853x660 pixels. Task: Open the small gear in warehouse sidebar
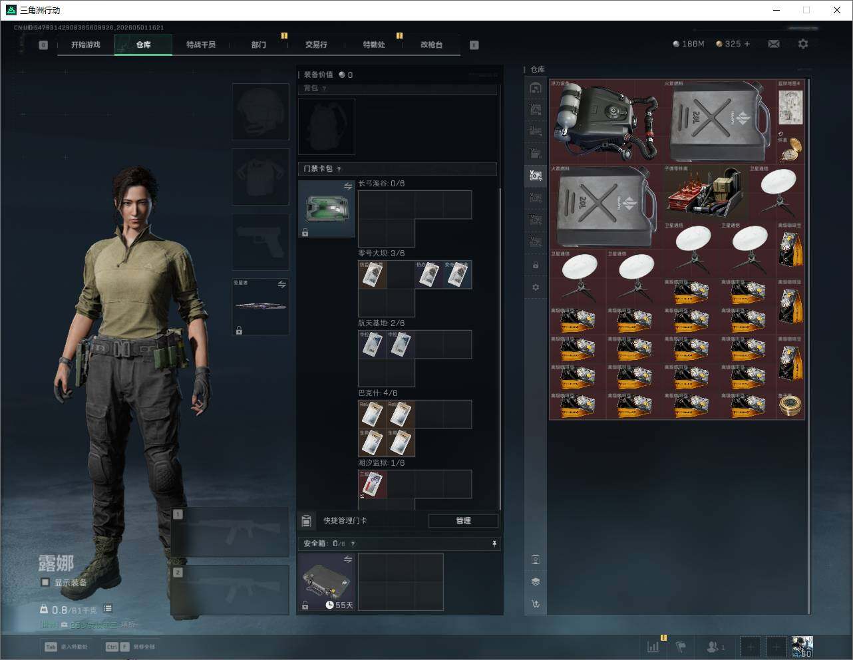(x=536, y=287)
